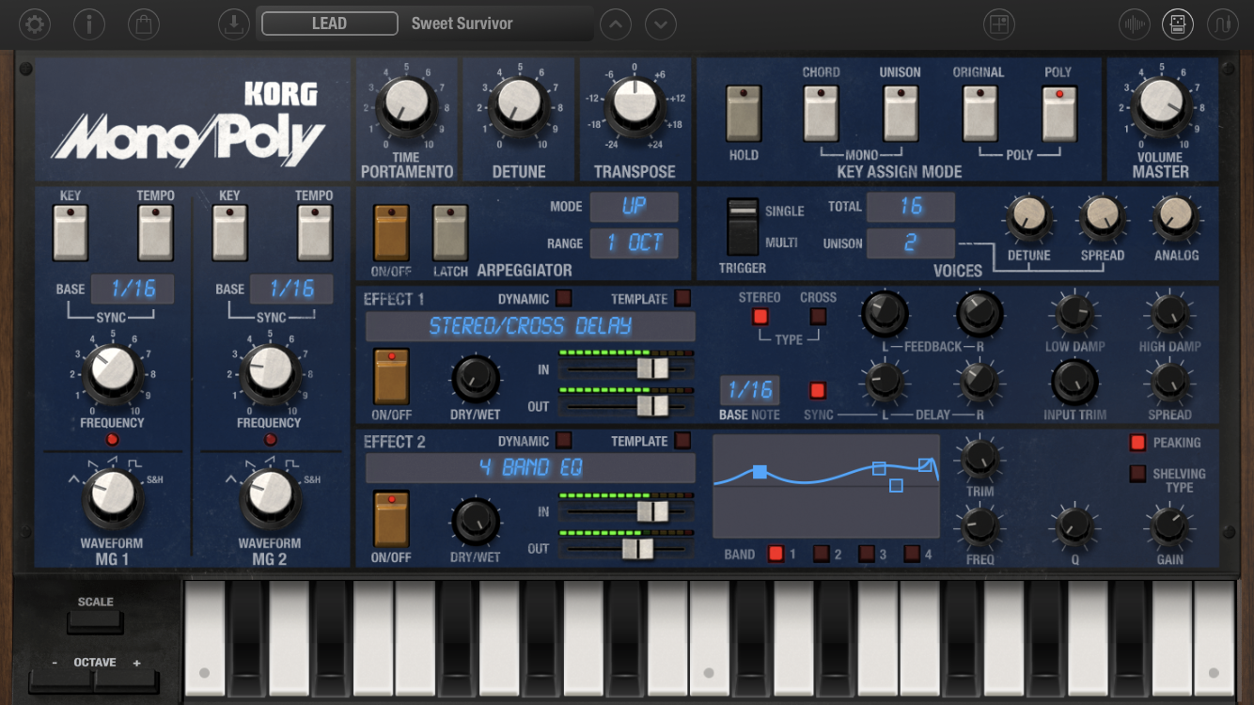Toggle Effect 1 ON/OFF switch
1254x705 pixels.
pyautogui.click(x=391, y=376)
